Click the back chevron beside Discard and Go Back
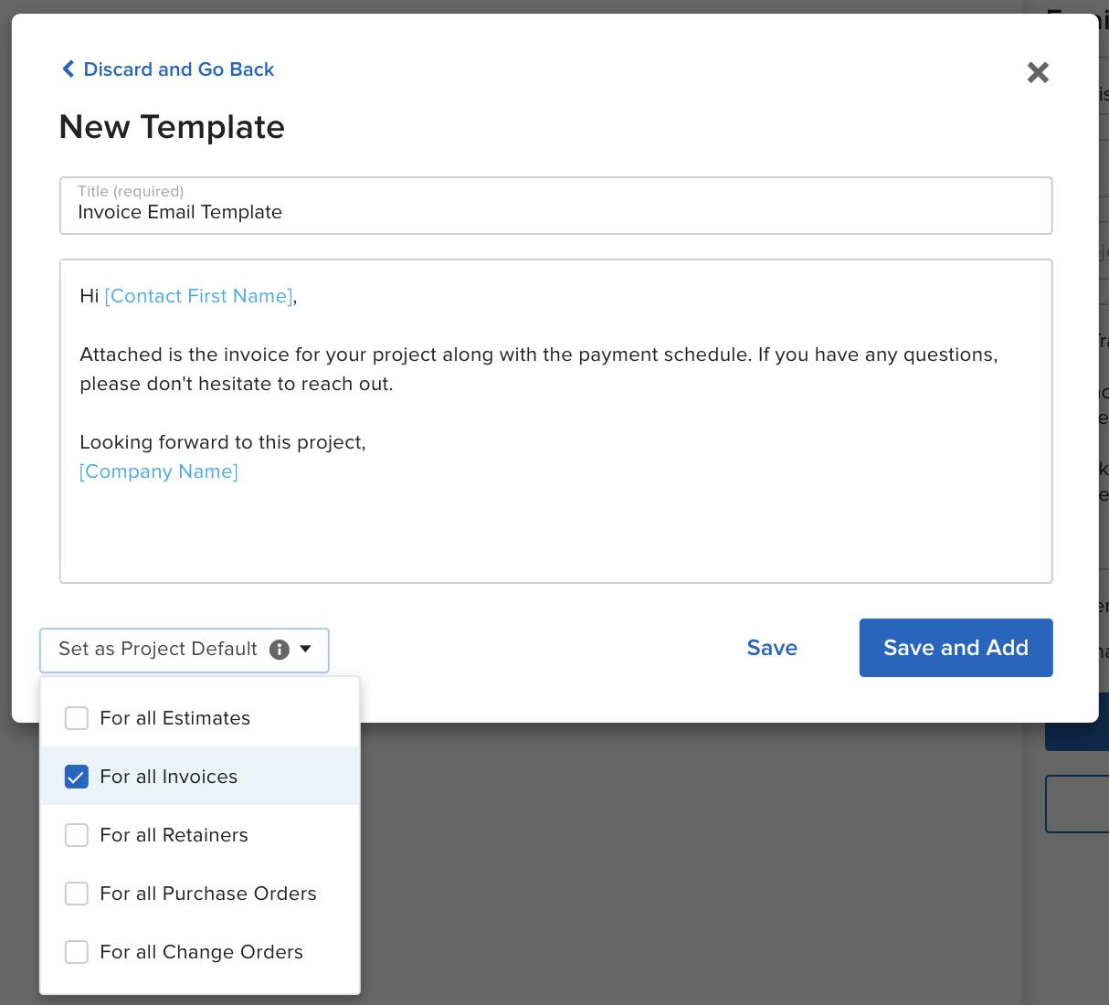Viewport: 1109px width, 1005px height. 68,69
